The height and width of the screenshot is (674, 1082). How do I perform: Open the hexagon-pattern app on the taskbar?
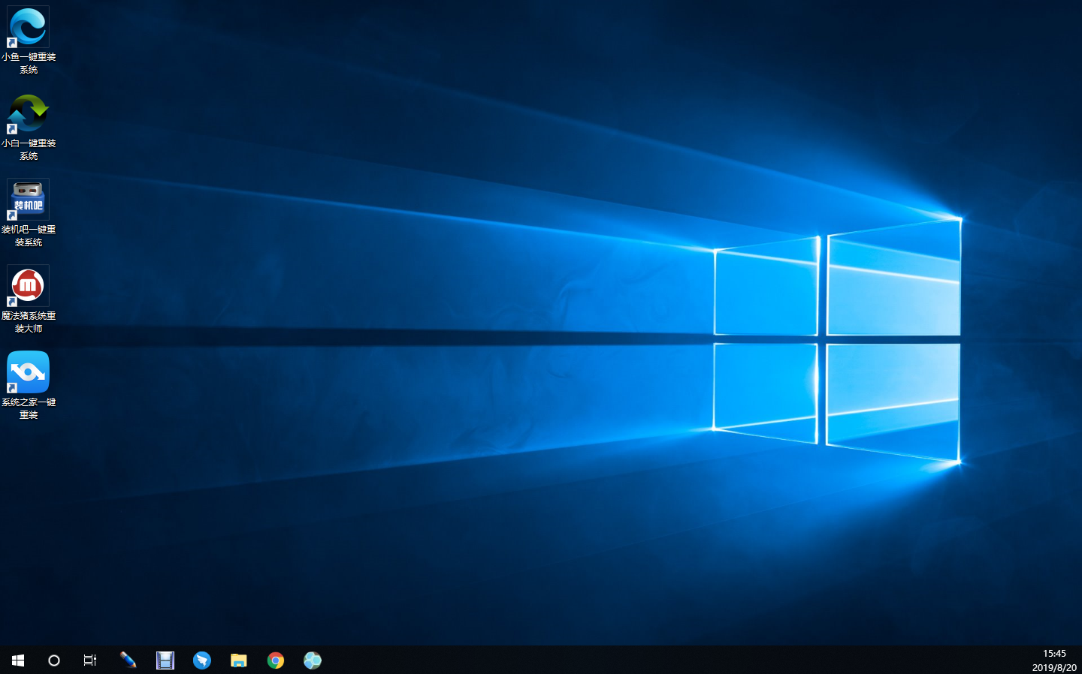(313, 660)
